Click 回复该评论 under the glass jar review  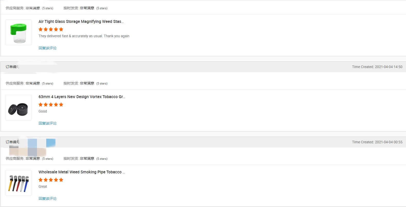coord(48,48)
